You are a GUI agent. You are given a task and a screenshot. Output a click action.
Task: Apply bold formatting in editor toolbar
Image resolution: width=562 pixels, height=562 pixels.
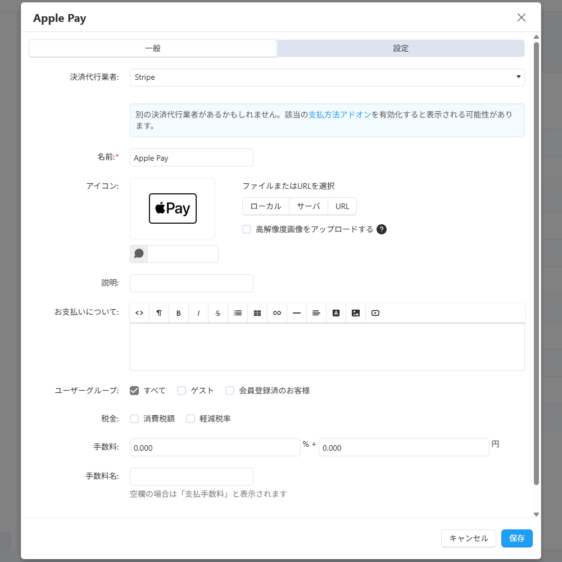tap(179, 313)
